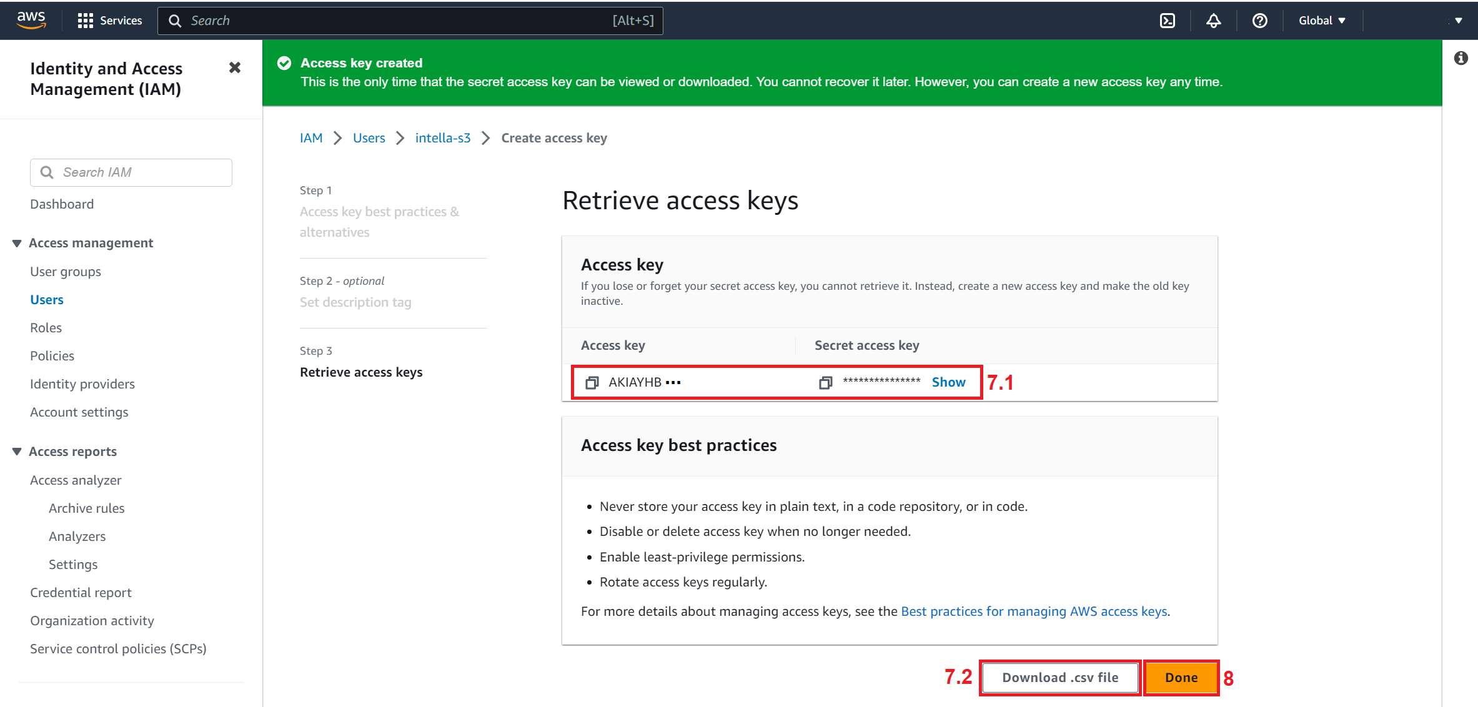This screenshot has width=1478, height=707.
Task: Open Service control policies (SCPs)
Action: (118, 649)
